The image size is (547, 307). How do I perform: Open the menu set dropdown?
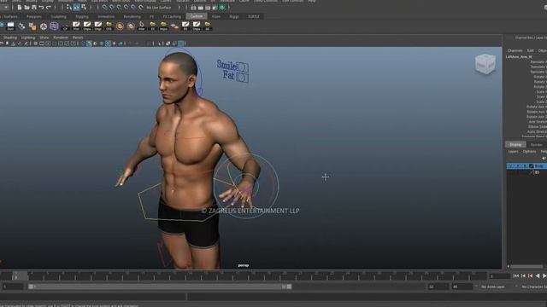click(x=5, y=8)
